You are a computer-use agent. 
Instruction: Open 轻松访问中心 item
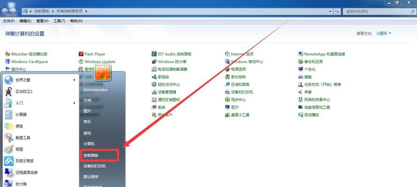166,85
